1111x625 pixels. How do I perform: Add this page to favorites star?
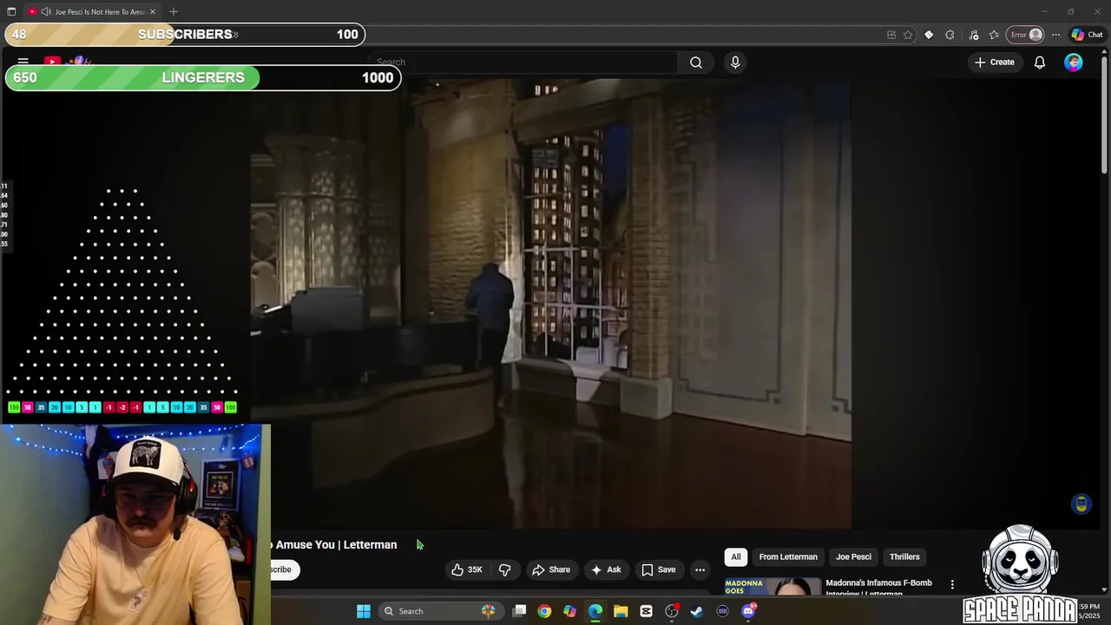pos(908,35)
